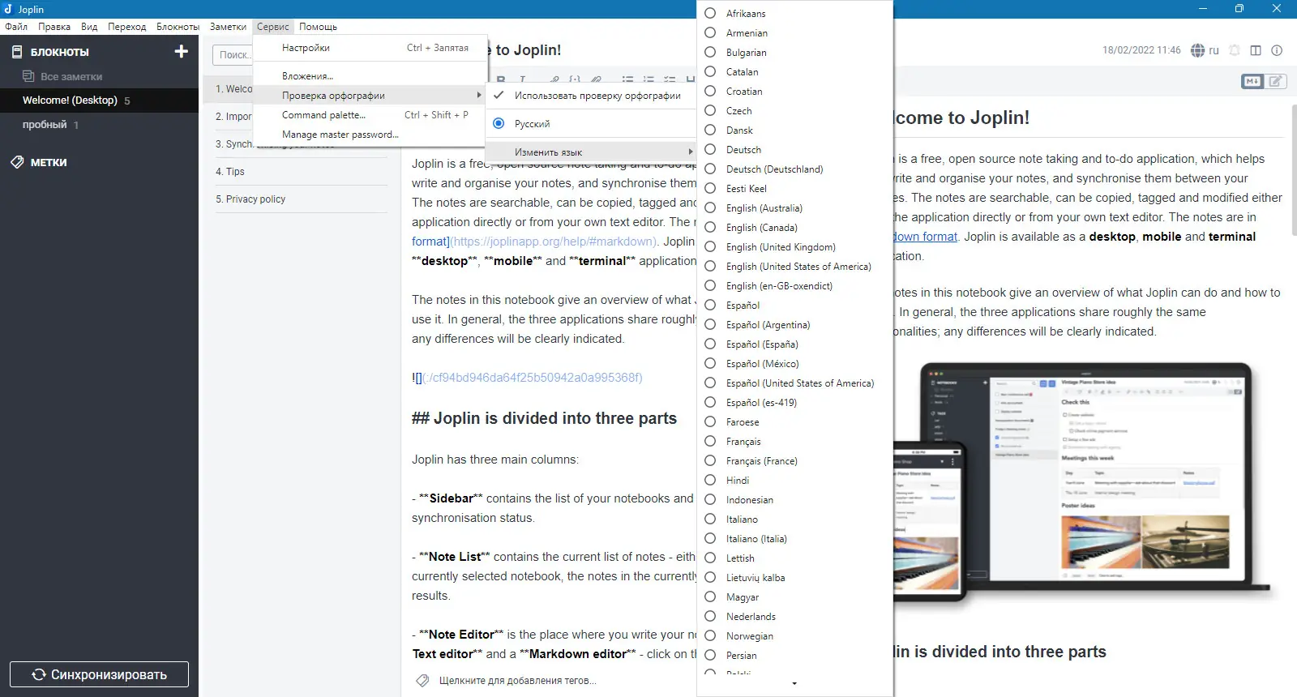Click down arrow to show more languages

point(794,684)
